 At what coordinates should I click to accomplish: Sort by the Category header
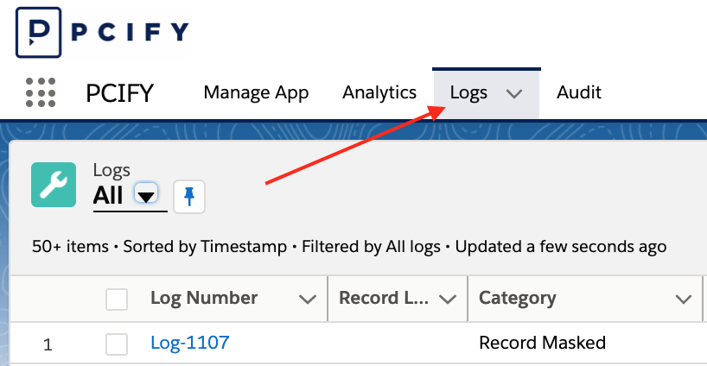coord(517,298)
